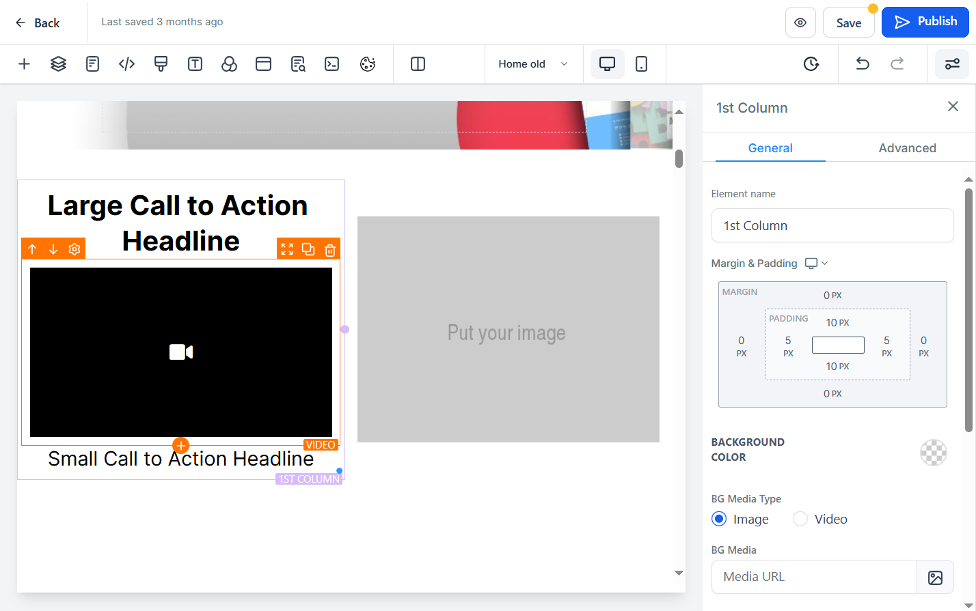Click the Media URL input field
The height and width of the screenshot is (611, 976).
point(814,577)
